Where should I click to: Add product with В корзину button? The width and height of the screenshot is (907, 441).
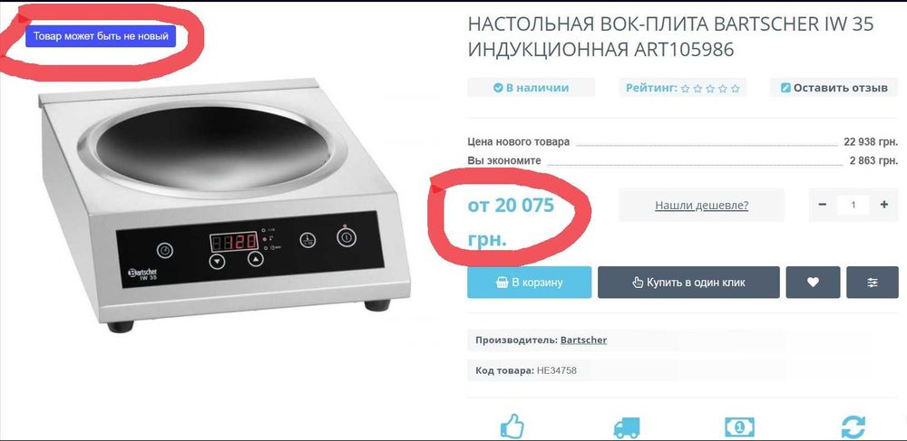530,283
